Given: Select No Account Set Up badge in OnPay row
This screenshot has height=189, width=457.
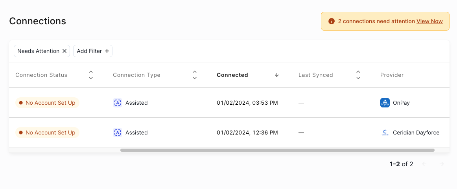Looking at the screenshot, I should pyautogui.click(x=47, y=103).
